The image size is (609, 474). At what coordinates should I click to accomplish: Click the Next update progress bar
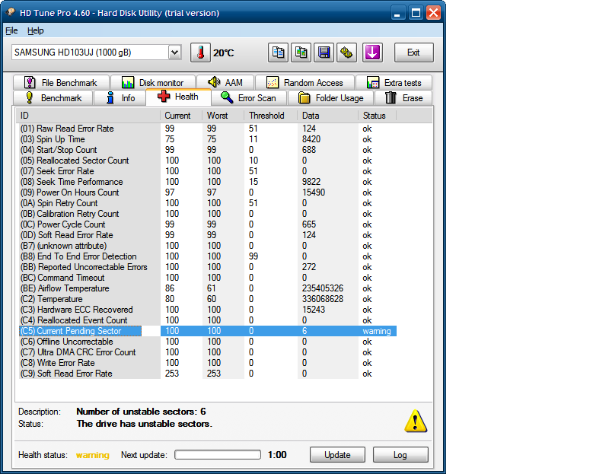[218, 454]
